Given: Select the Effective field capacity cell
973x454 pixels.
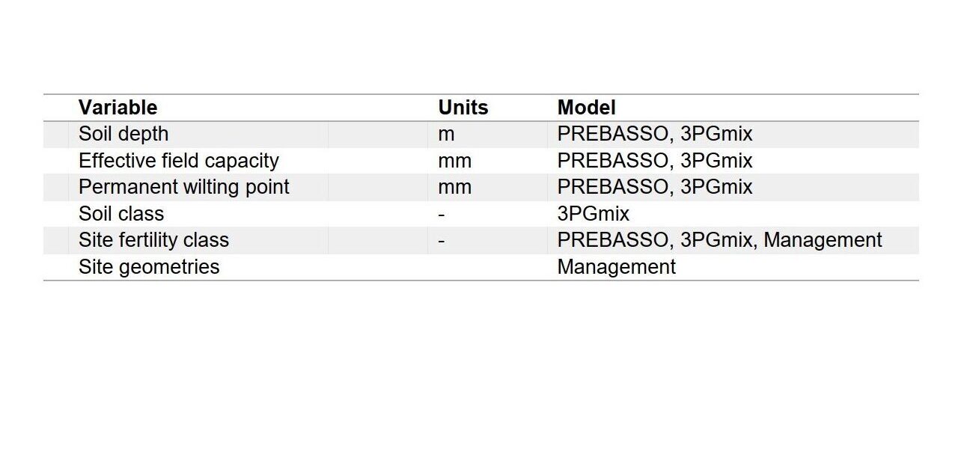Looking at the screenshot, I should (178, 161).
